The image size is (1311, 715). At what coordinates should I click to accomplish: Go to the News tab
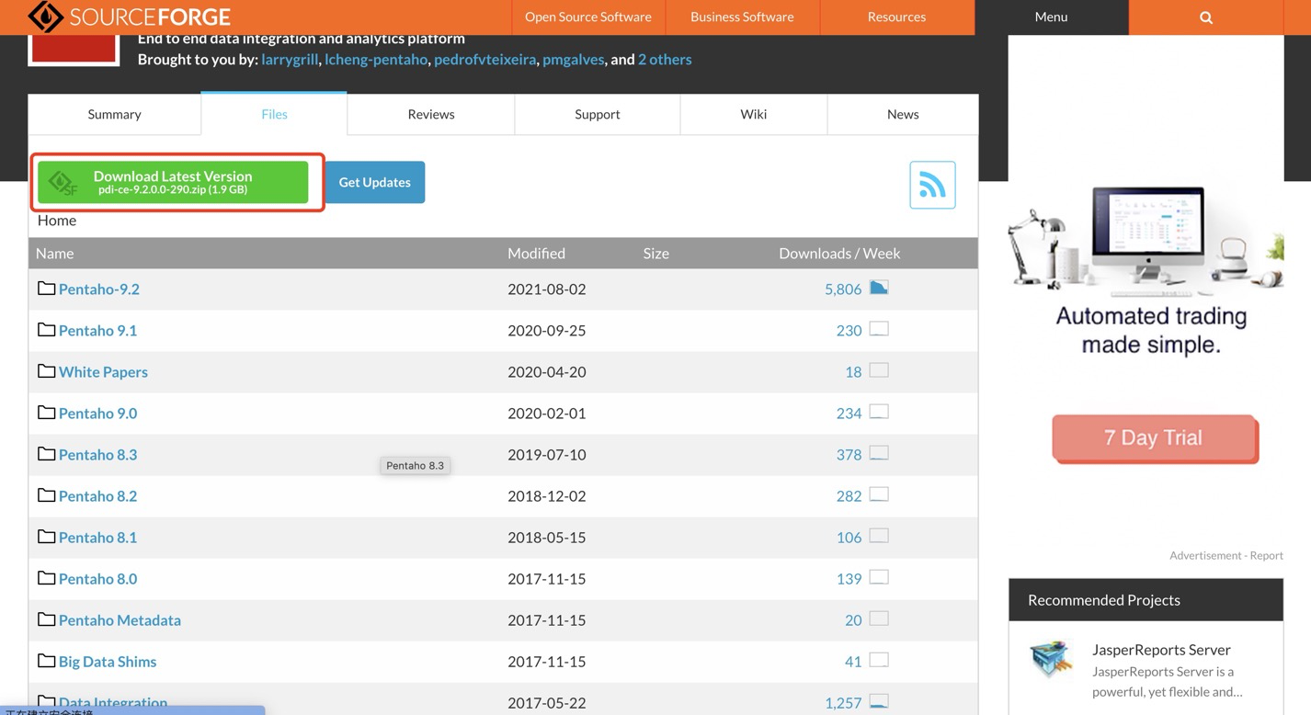(x=903, y=114)
